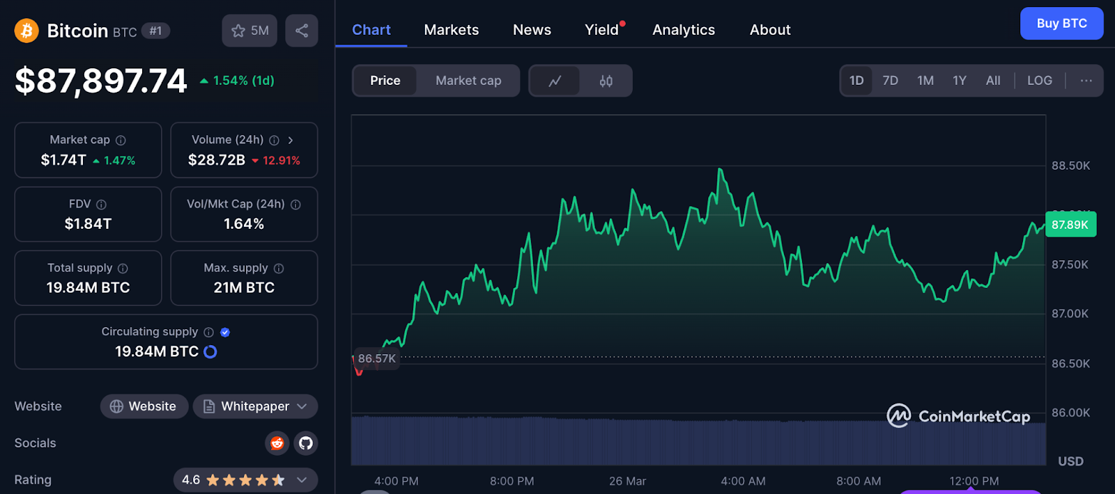Click info icon beside Max. supply
Viewport: 1115px width, 494px height.
tap(279, 269)
